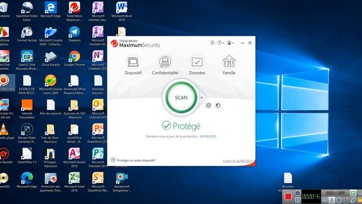Click the last update date 02/08/2021
Screen dimensions: 362x204
[x=208, y=137]
